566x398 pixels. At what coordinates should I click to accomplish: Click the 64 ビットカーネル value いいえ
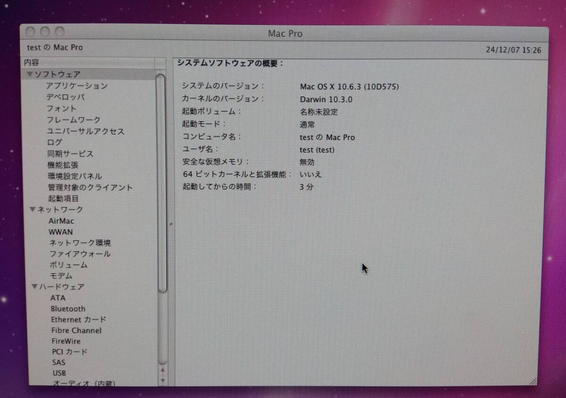click(311, 174)
